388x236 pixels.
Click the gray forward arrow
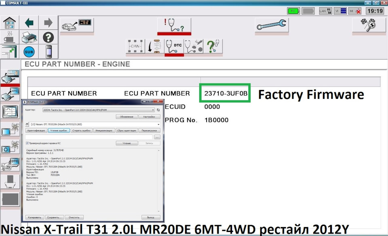(x=48, y=23)
